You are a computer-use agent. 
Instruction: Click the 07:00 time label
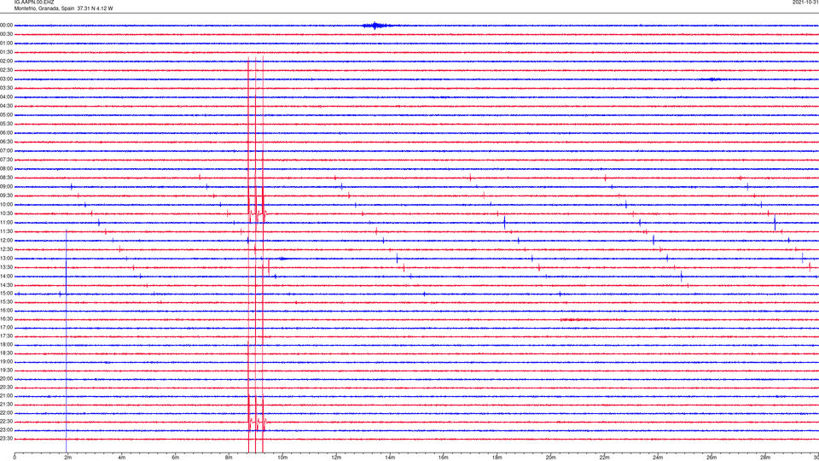[6, 150]
